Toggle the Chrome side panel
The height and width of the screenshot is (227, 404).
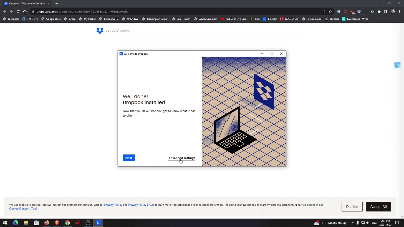click(x=386, y=12)
